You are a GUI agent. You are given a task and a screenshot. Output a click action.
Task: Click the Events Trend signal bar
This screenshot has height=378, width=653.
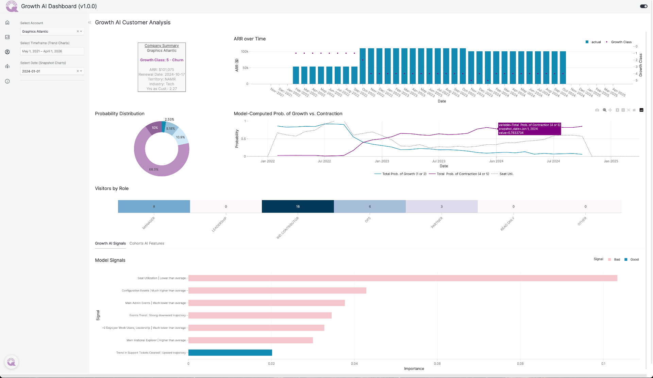[x=260, y=315]
